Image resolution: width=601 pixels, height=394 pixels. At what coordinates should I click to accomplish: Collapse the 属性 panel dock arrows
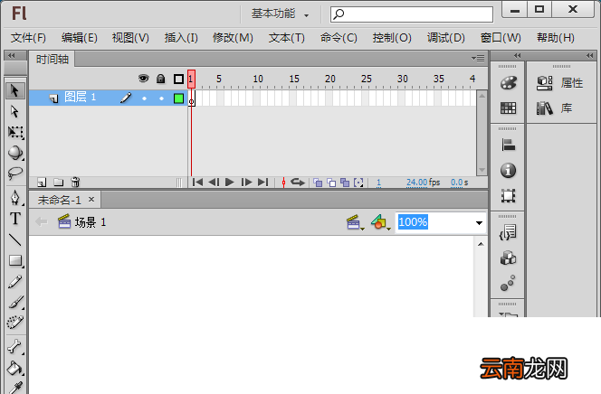click(589, 56)
